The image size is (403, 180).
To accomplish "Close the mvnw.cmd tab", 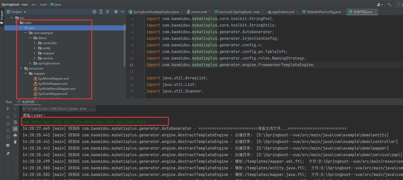I will 210,12.
